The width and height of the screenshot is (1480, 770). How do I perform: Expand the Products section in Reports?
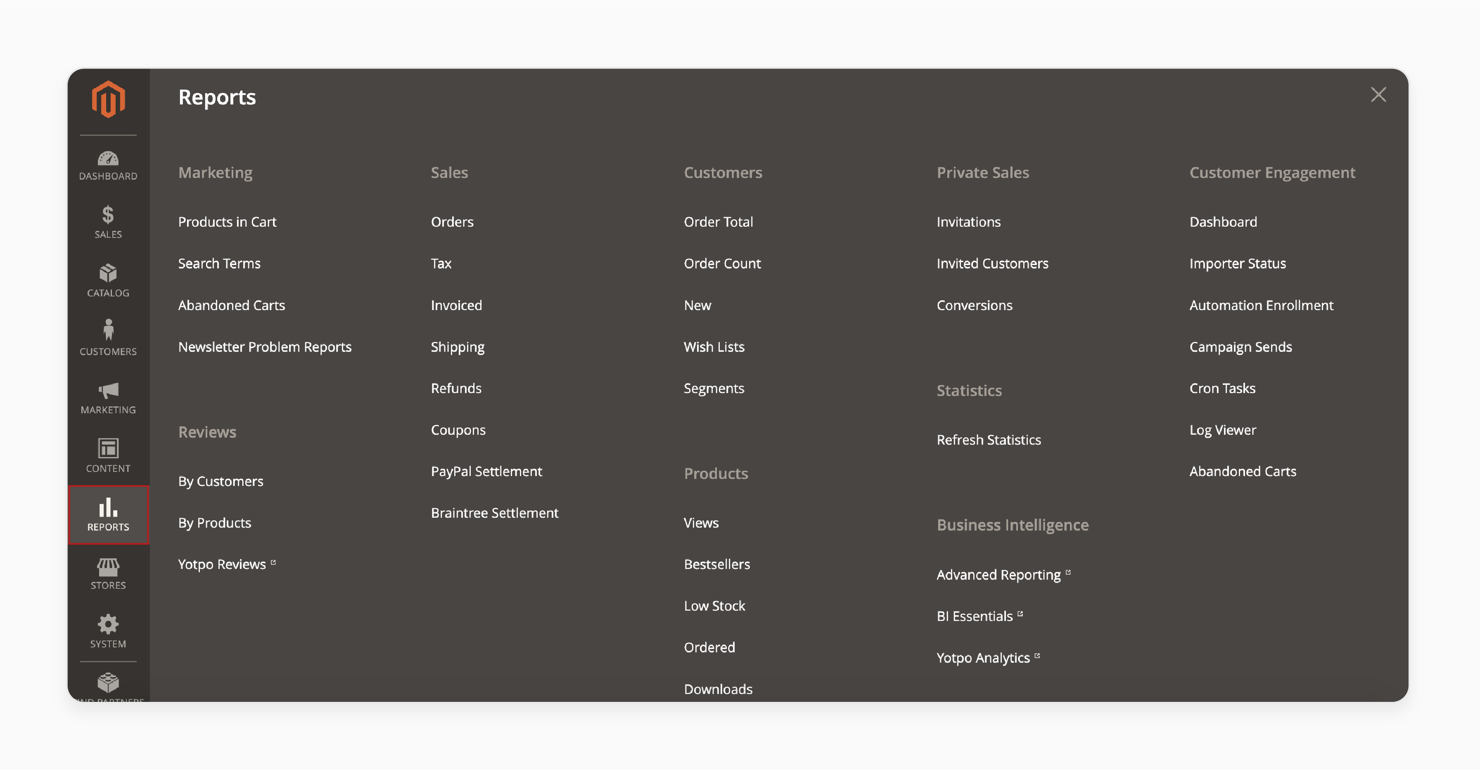point(716,473)
